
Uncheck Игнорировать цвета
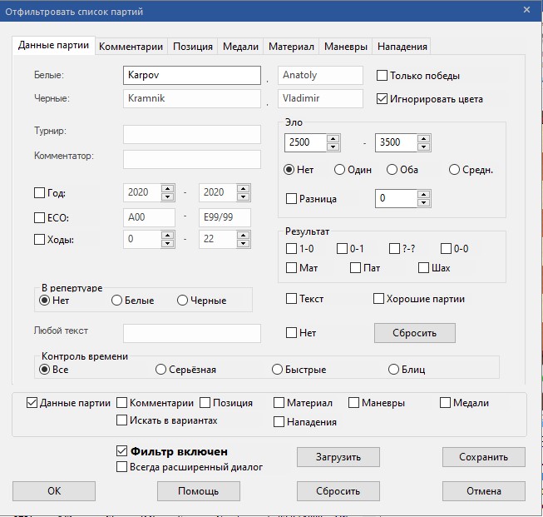click(382, 99)
